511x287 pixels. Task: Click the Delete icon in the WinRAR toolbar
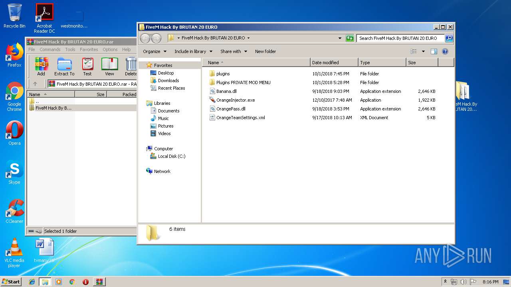[x=131, y=66]
